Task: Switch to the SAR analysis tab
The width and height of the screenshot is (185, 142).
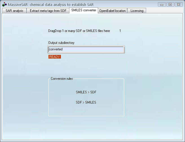Action: click(x=14, y=11)
